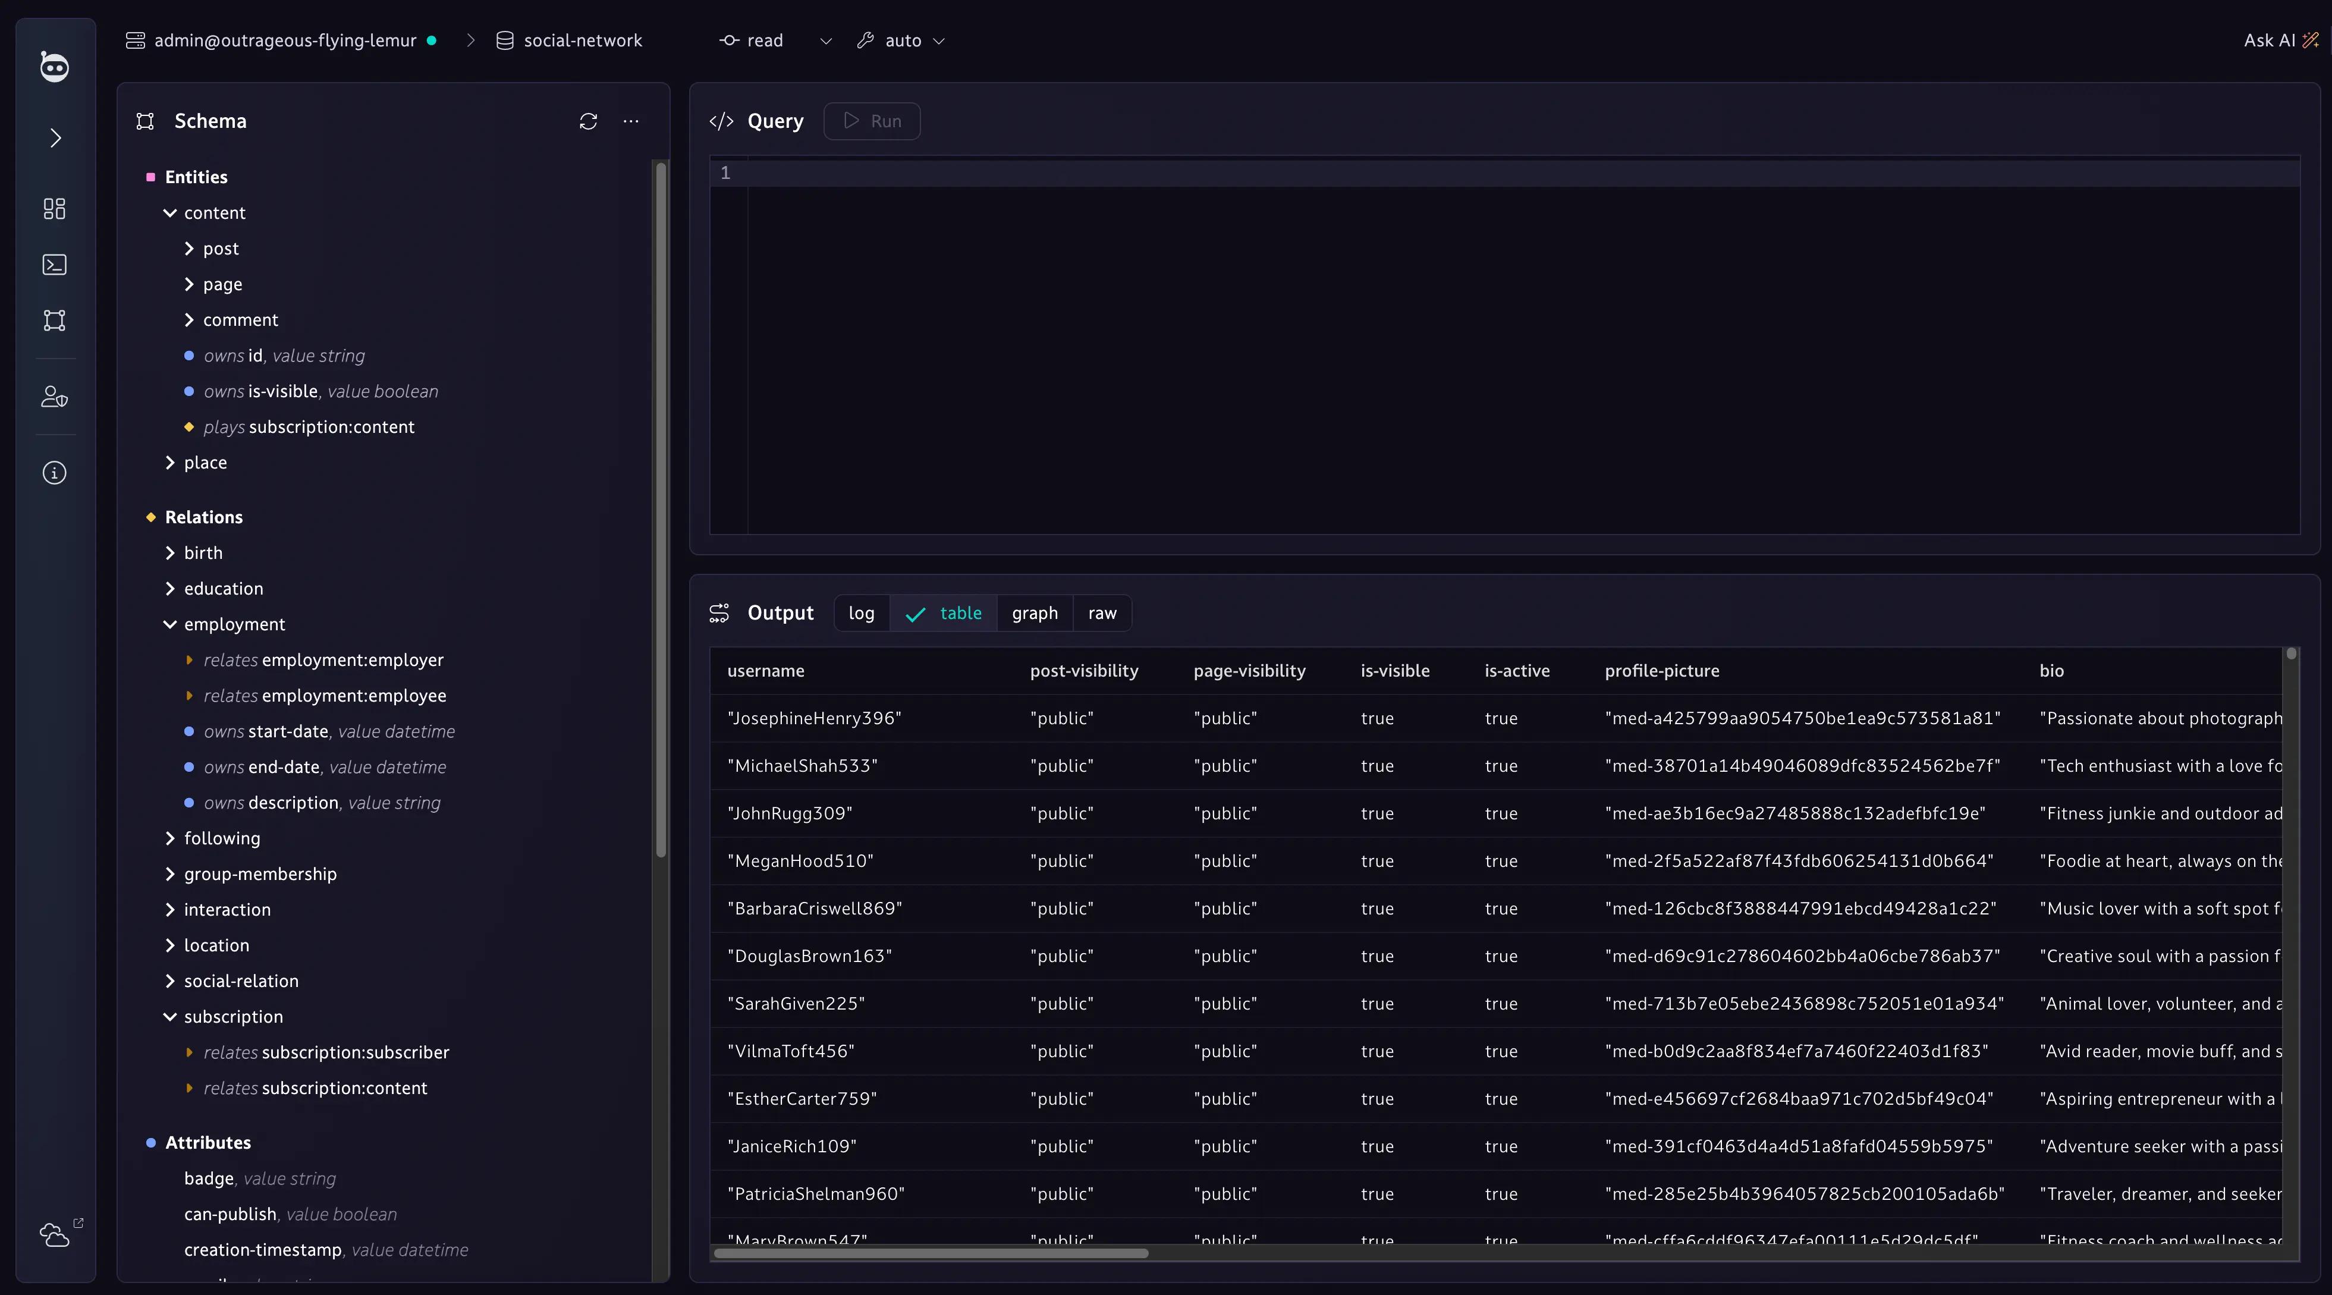This screenshot has height=1295, width=2332.
Task: Open the query terminal icon in the sidebar
Action: click(54, 264)
